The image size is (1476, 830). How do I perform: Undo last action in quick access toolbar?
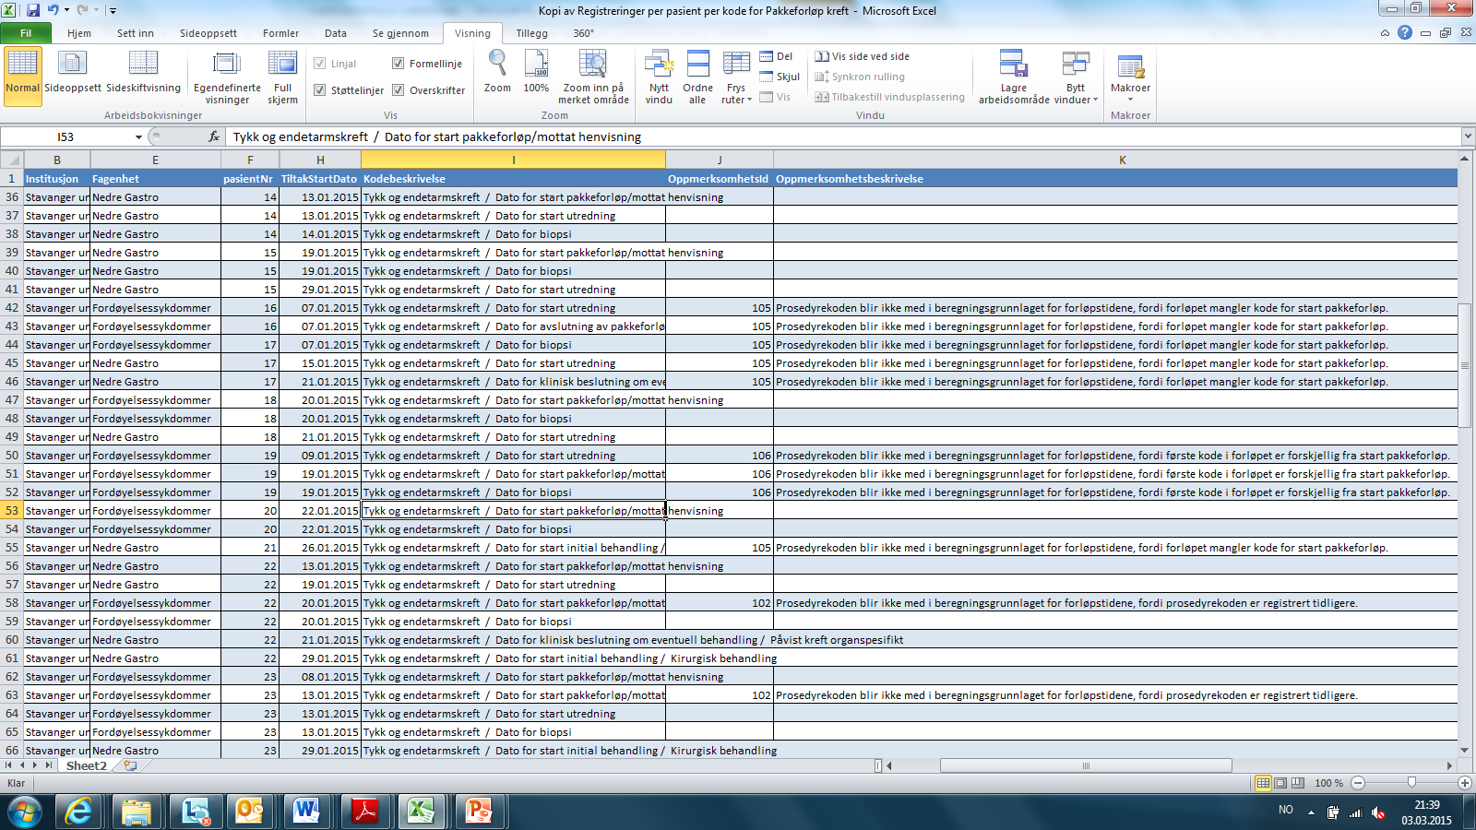(53, 10)
